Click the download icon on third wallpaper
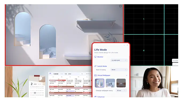Screen dimensions: 183x101 [x=121, y=83]
